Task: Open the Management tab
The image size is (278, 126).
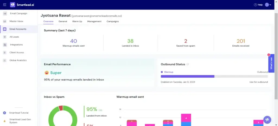Action: tap(94, 21)
